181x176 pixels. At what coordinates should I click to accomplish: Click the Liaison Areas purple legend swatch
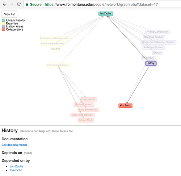(x=3, y=26)
